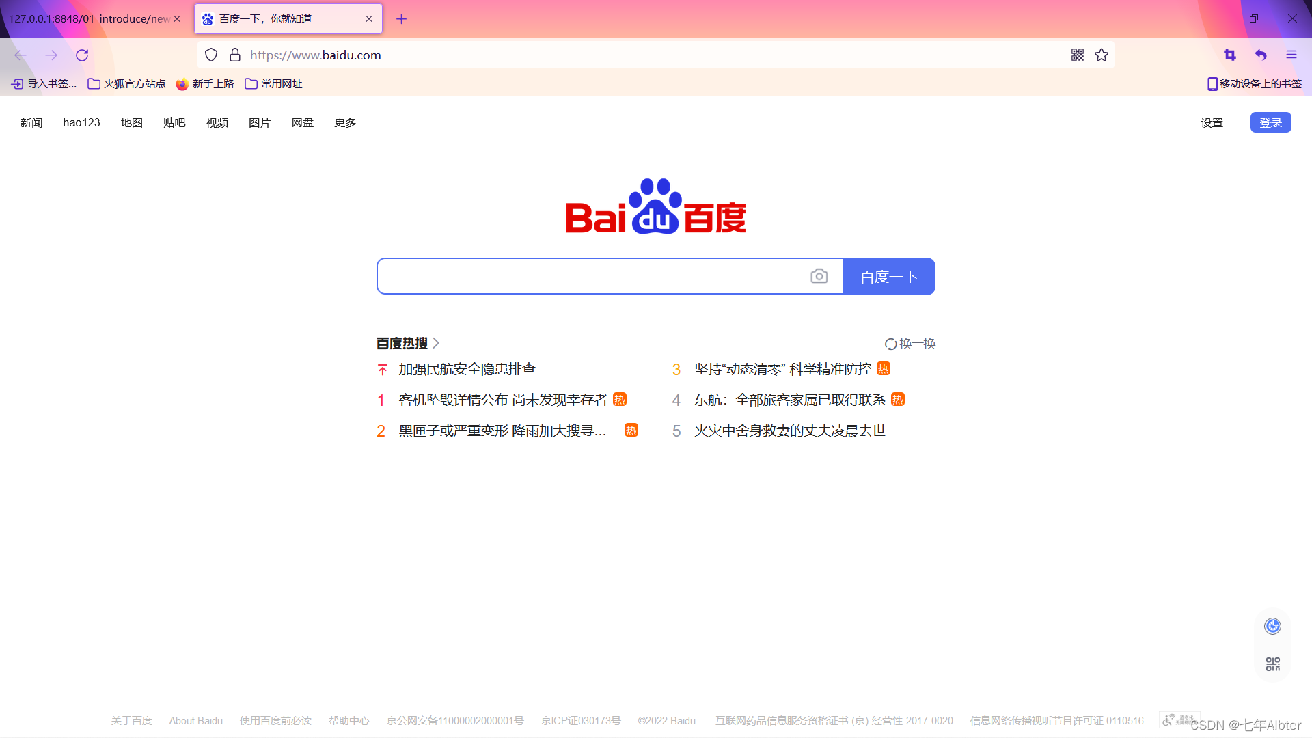
Task: Click the tracking protection shield icon
Action: [x=211, y=55]
